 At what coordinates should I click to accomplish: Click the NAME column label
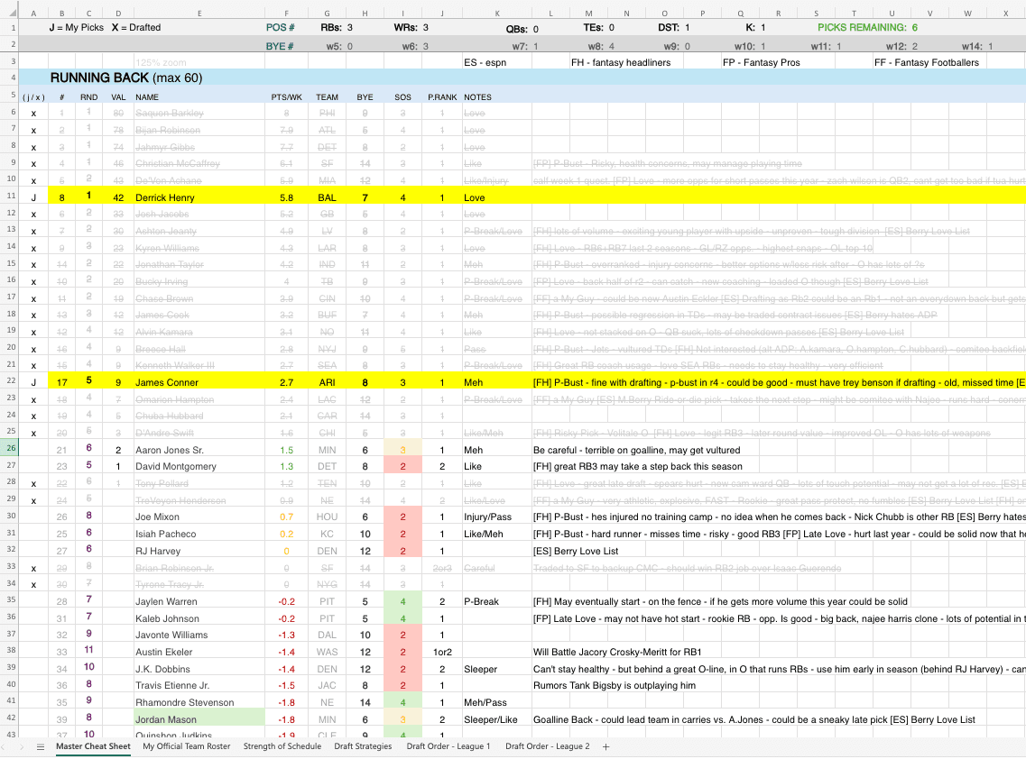147,96
